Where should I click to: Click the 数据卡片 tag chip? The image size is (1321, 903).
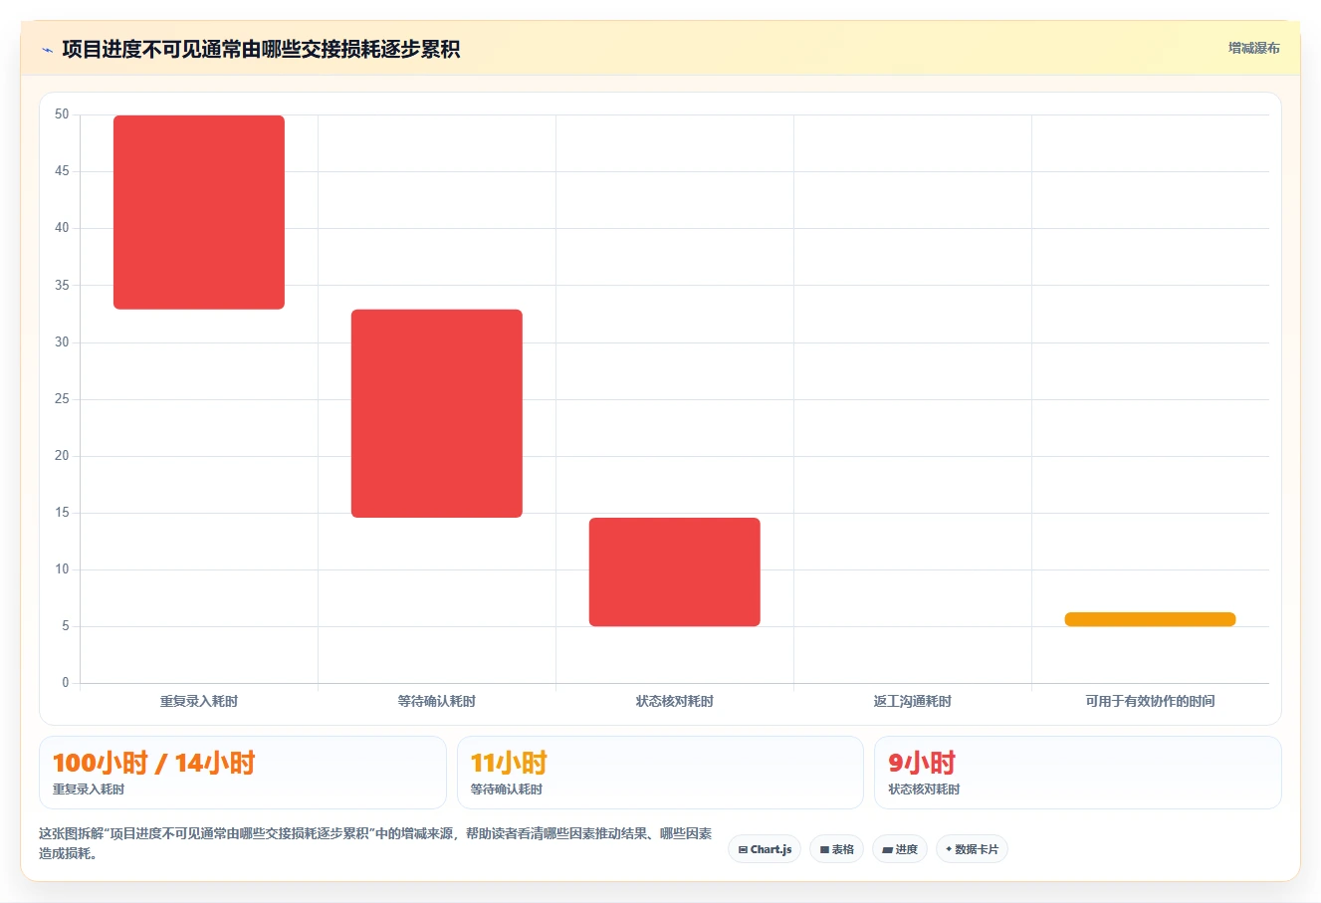972,849
